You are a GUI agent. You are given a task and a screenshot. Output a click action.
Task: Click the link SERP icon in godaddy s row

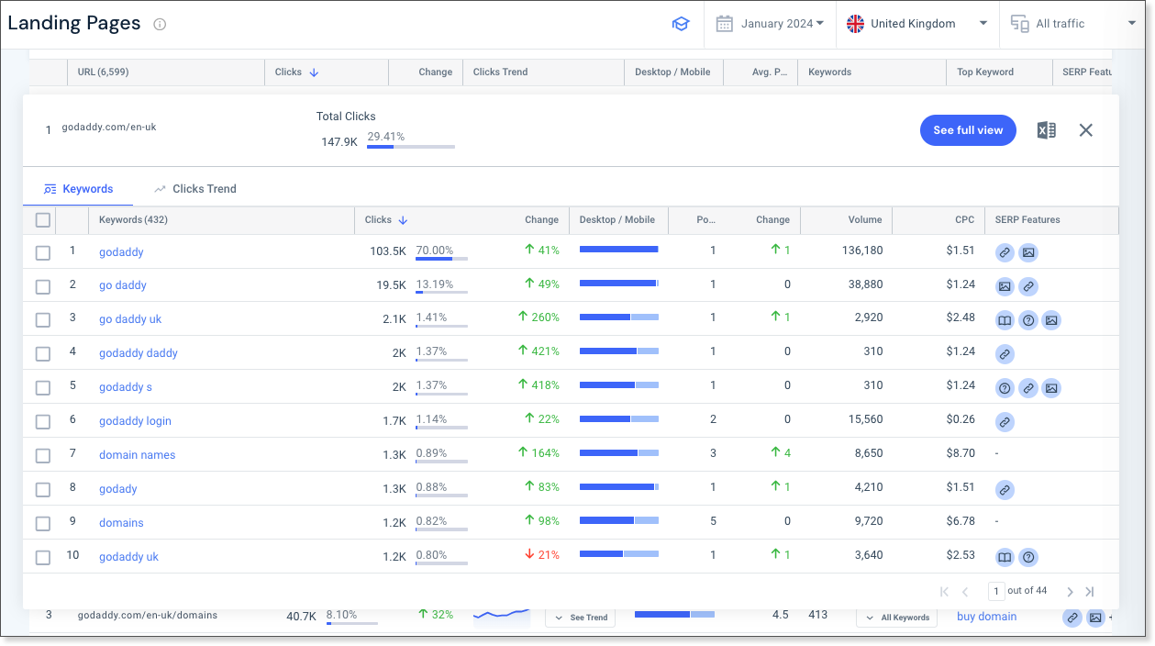point(1028,388)
